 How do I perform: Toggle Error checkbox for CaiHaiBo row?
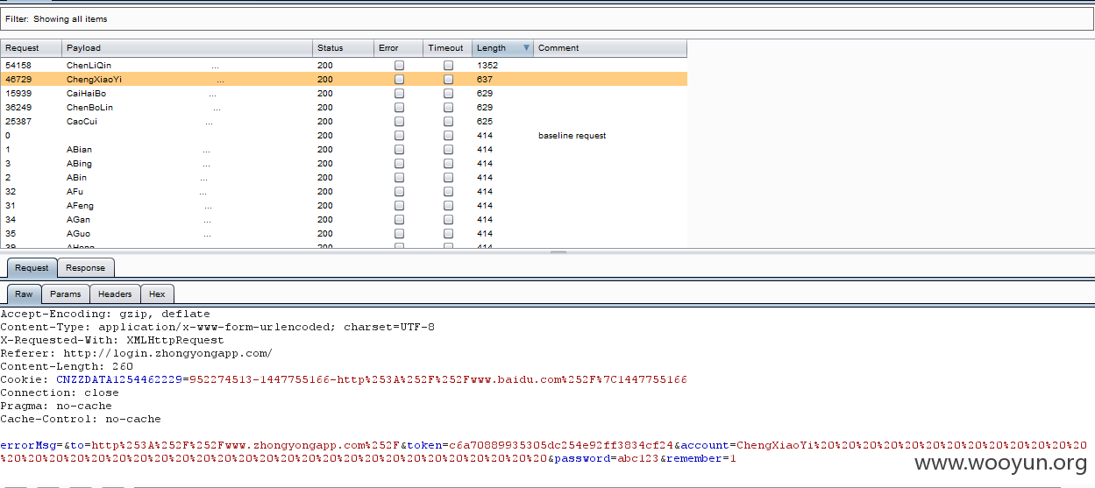(x=399, y=94)
